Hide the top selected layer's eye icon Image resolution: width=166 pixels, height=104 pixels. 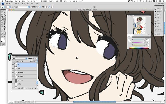point(13,64)
